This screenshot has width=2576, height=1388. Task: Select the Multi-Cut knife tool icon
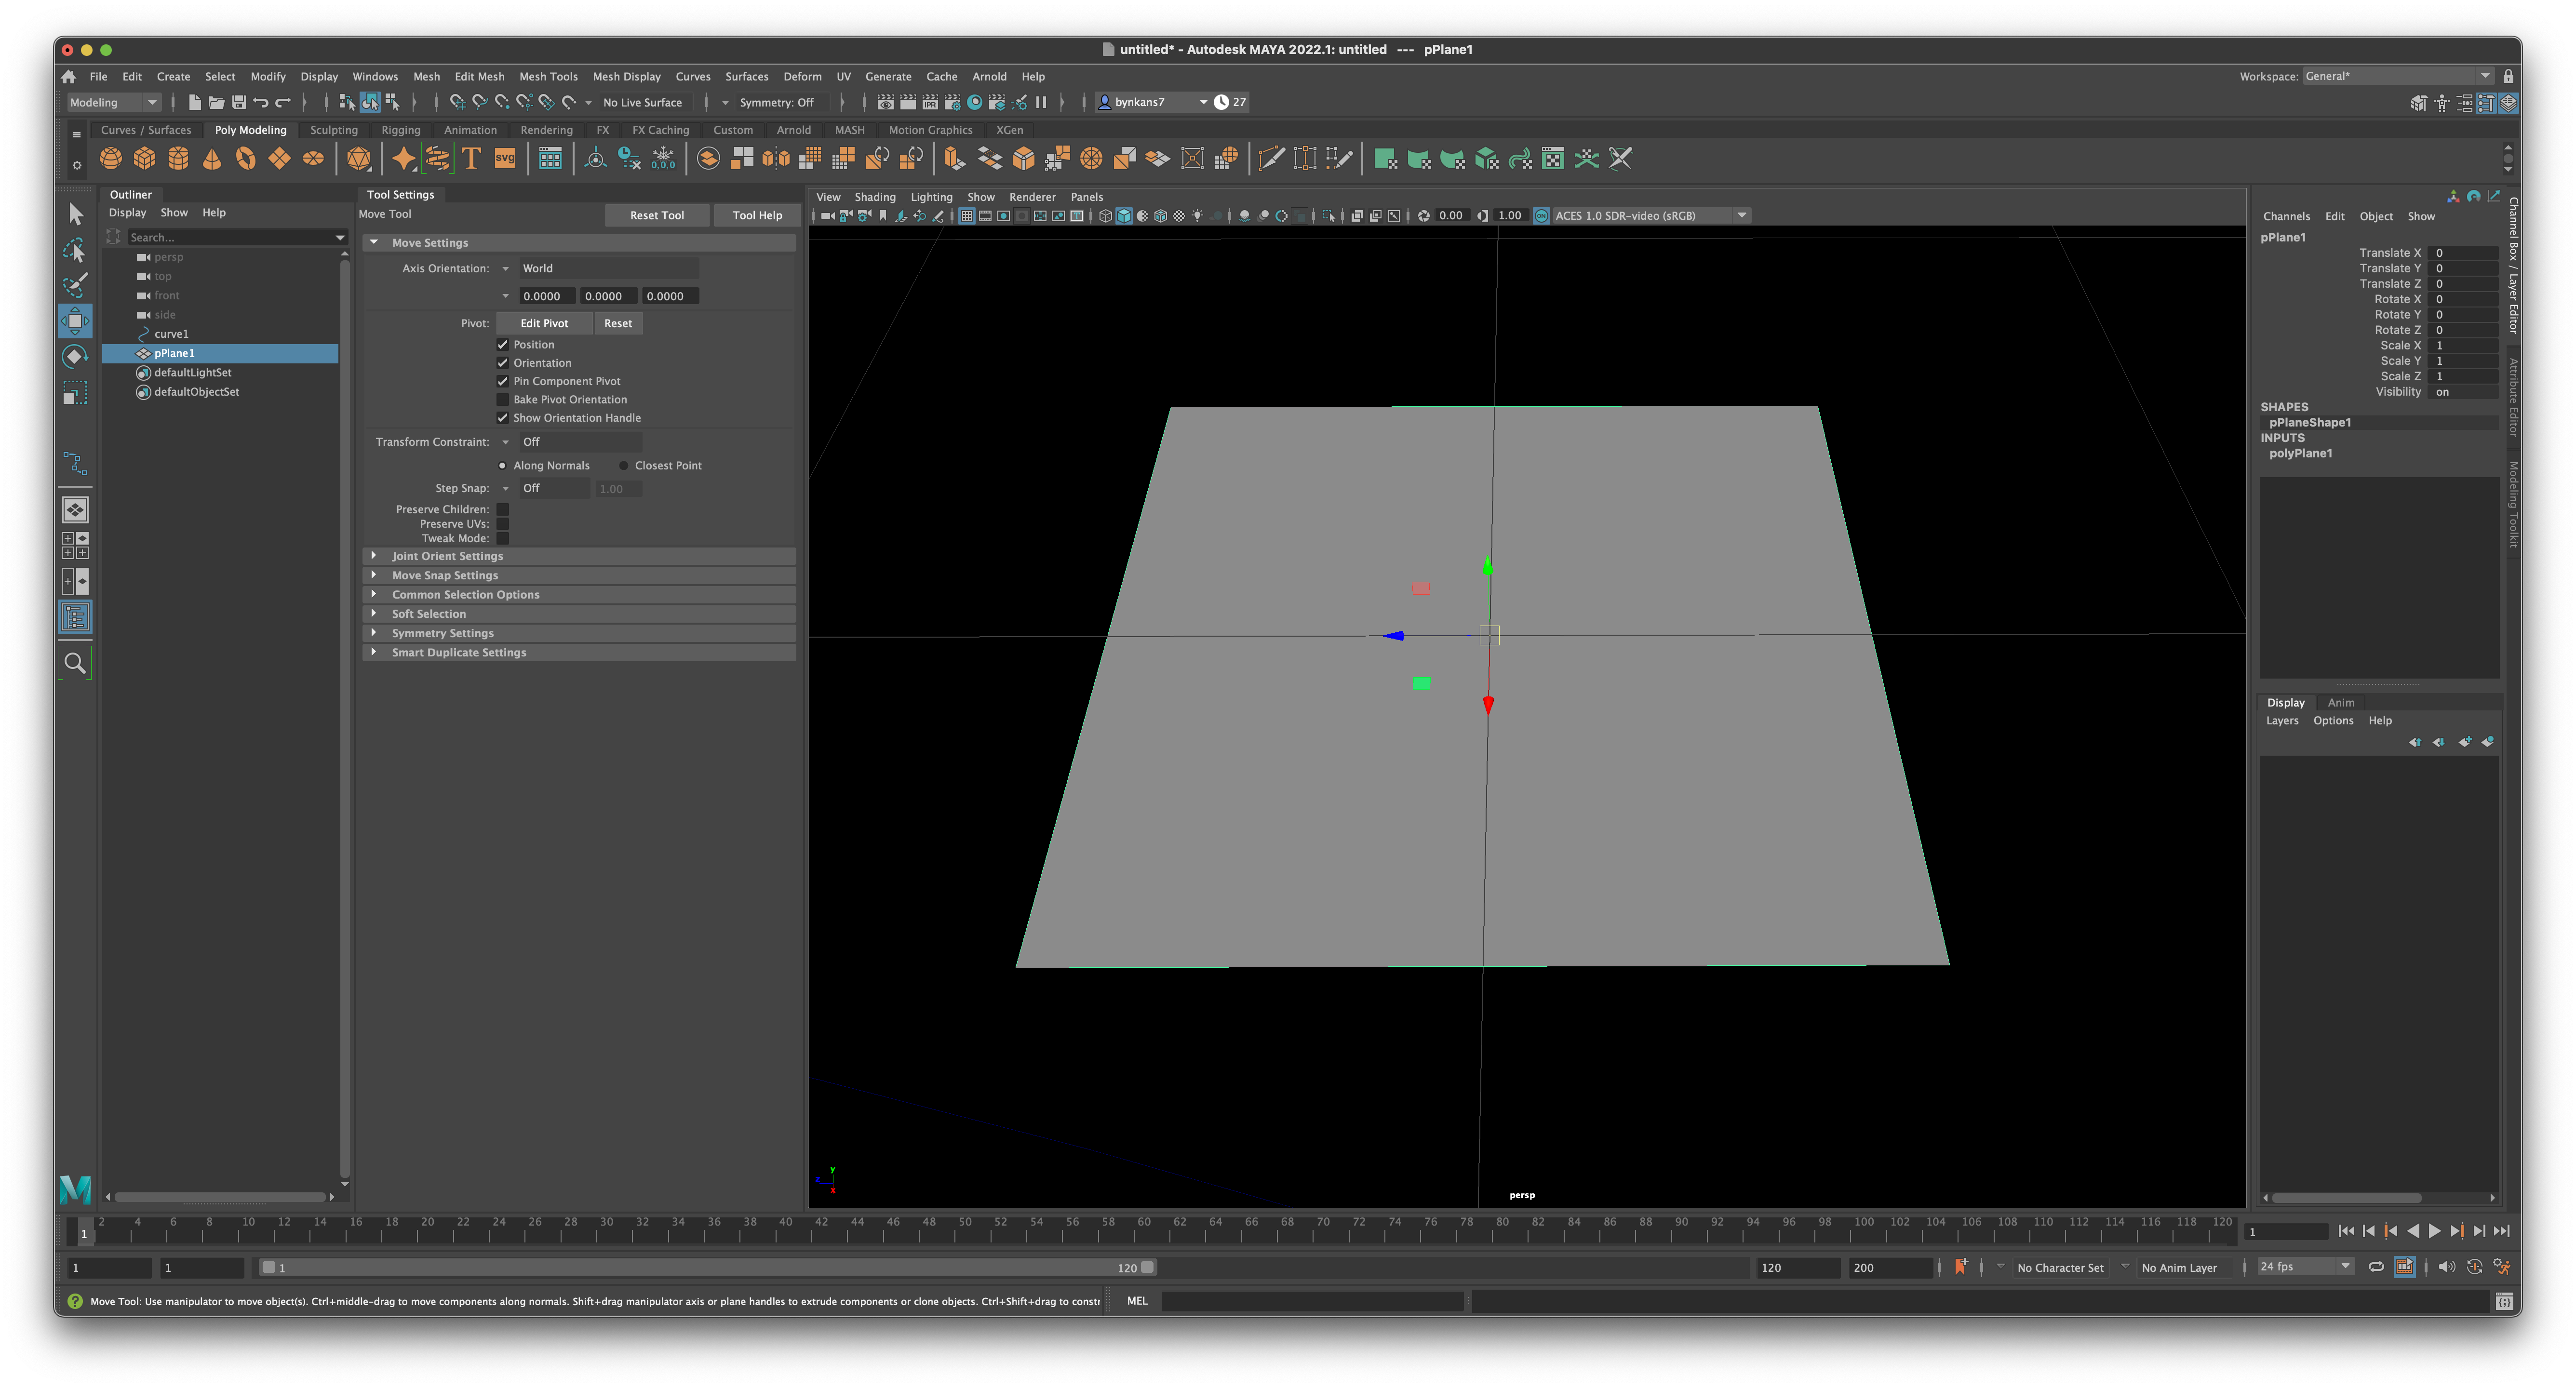pyautogui.click(x=1271, y=159)
